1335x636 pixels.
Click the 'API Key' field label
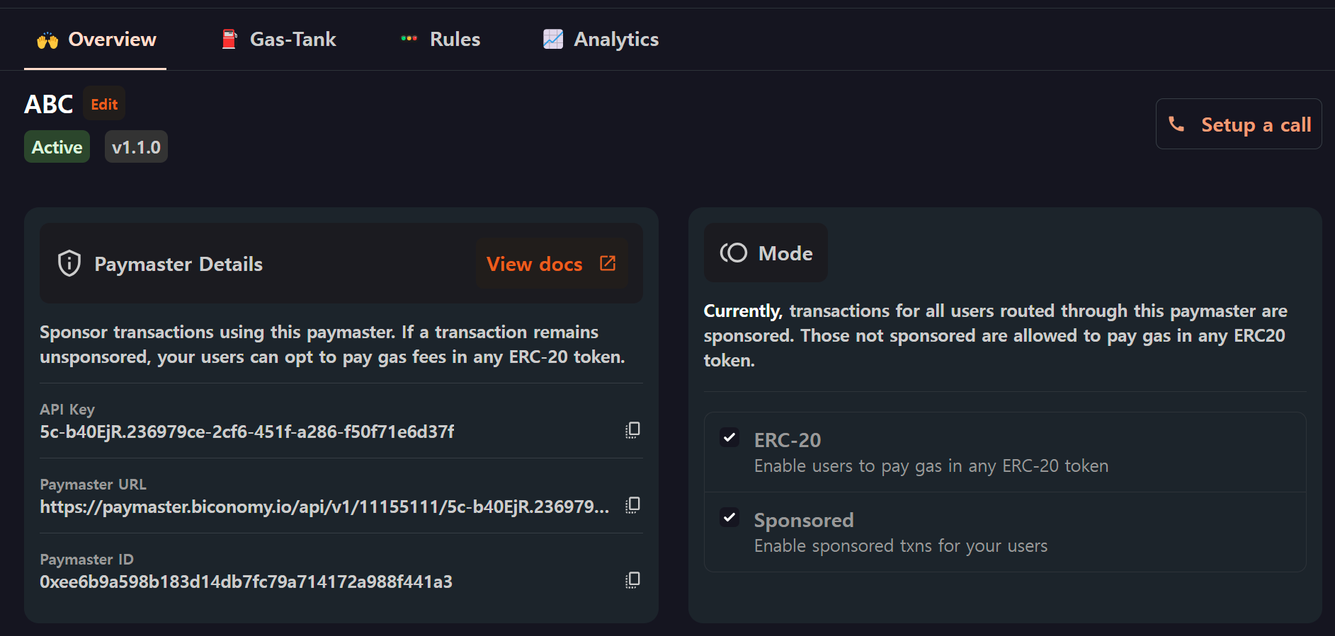[67, 410]
